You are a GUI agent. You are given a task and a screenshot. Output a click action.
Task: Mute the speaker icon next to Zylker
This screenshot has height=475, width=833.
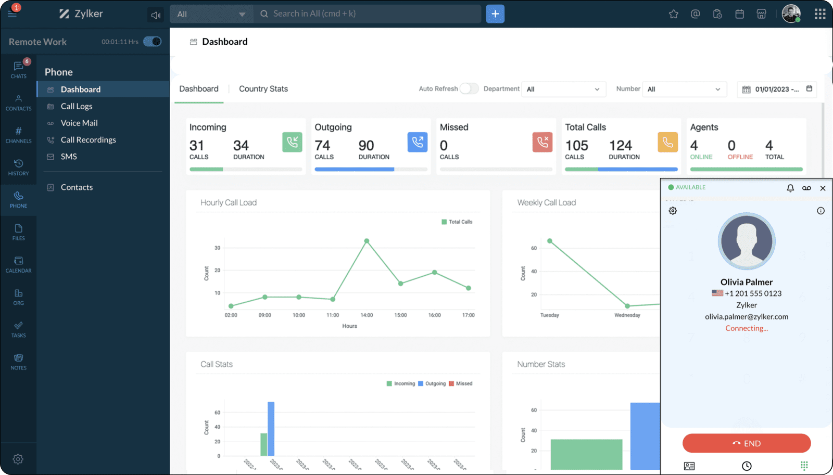155,15
